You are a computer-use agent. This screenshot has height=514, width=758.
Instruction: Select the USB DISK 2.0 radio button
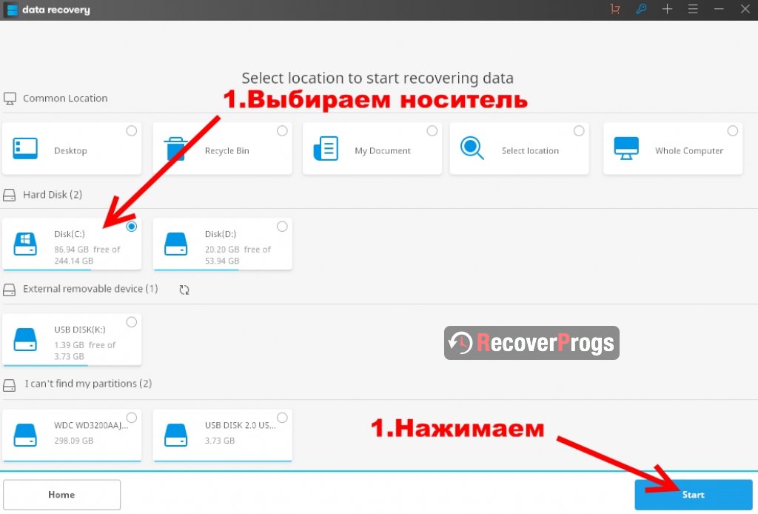click(282, 417)
